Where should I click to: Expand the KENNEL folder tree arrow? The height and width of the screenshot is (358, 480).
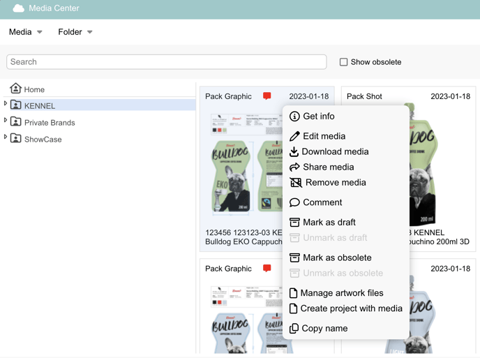pyautogui.click(x=5, y=103)
